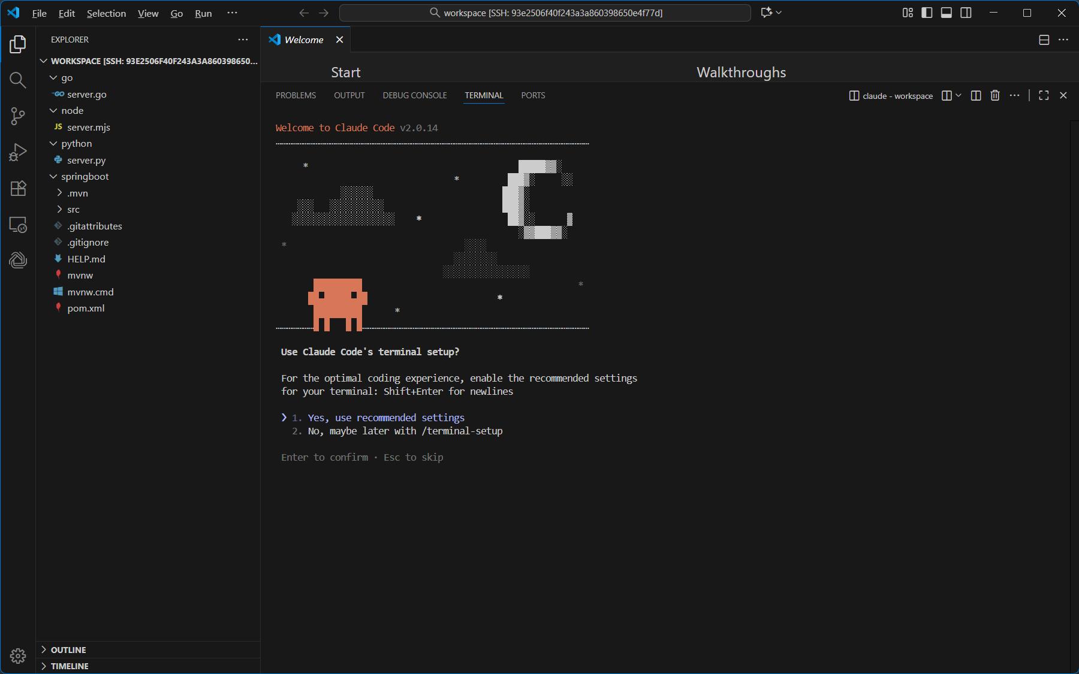The image size is (1079, 674).
Task: Split the terminal panel
Action: [976, 96]
